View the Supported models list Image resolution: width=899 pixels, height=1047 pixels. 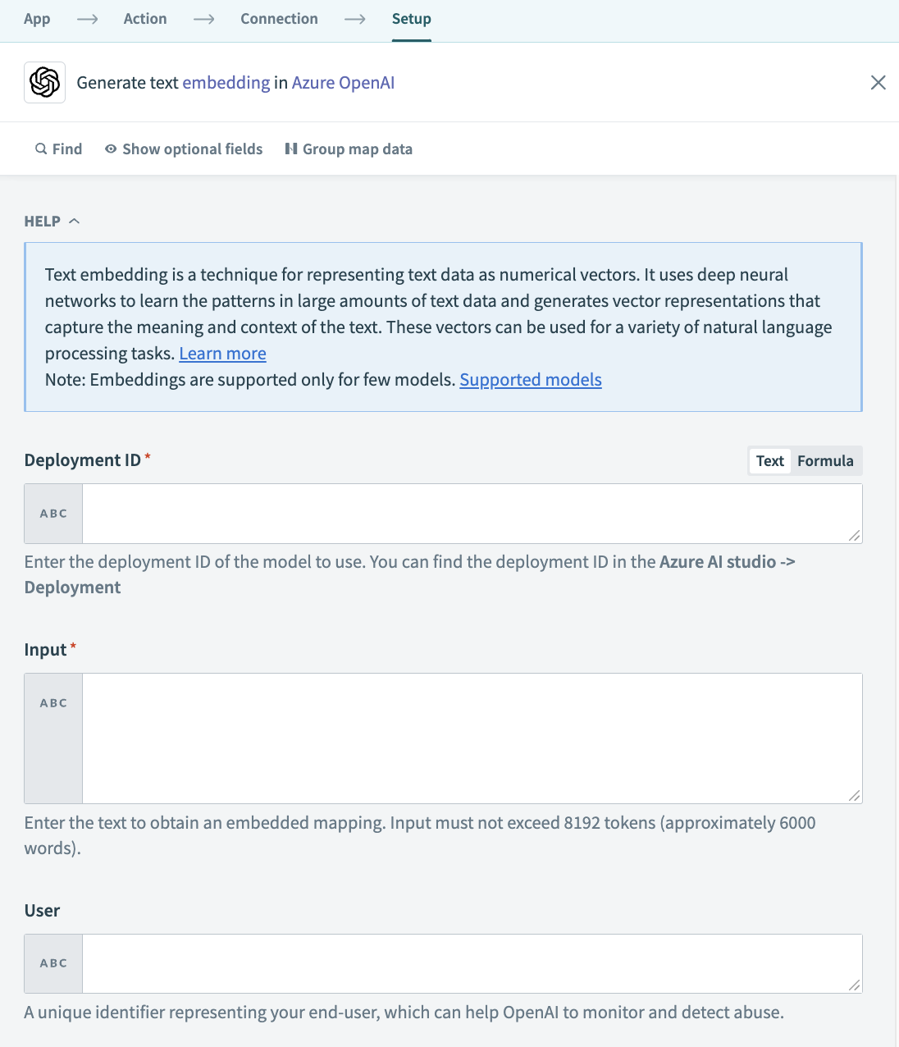pyautogui.click(x=531, y=379)
